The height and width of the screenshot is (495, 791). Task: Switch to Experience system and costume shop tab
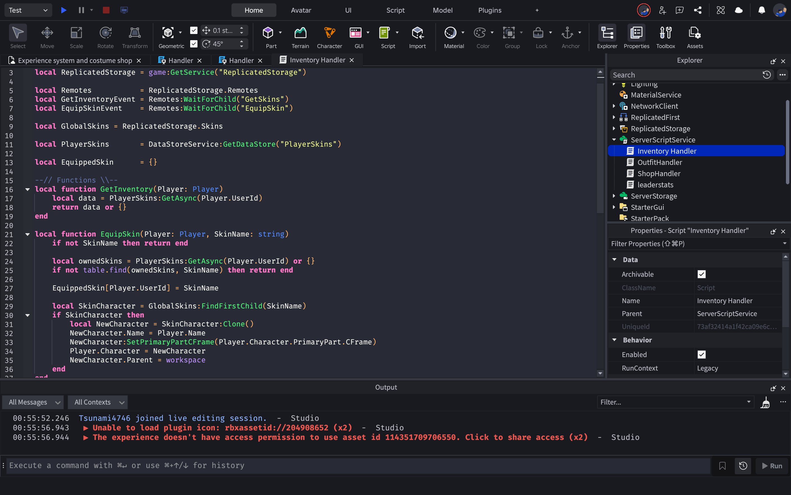click(x=75, y=61)
